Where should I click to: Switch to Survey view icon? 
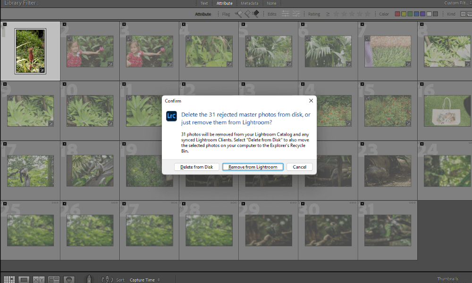[54, 280]
